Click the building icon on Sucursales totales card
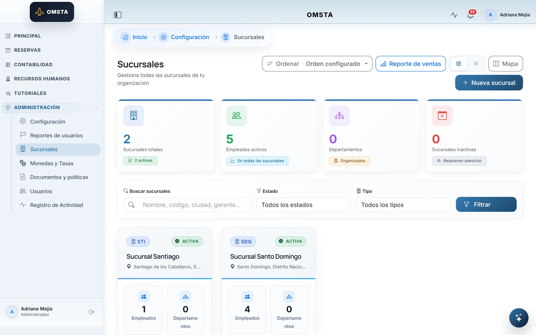 point(133,116)
